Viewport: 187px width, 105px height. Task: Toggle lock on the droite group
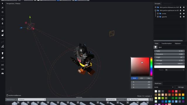[181, 14]
